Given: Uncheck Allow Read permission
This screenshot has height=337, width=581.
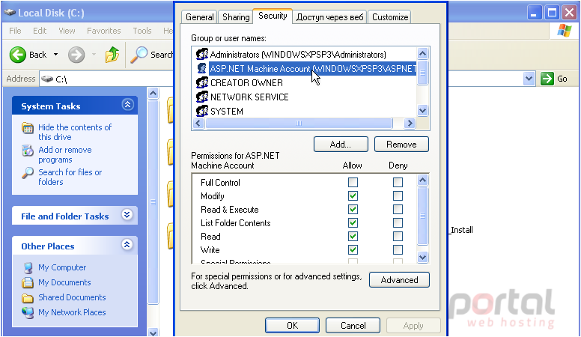Looking at the screenshot, I should click(353, 236).
